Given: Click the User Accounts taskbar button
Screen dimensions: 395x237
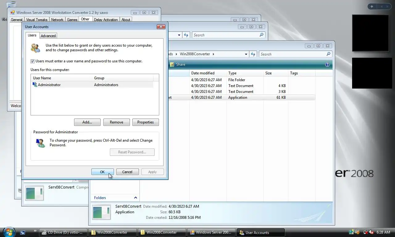Looking at the screenshot, I should [260, 232].
